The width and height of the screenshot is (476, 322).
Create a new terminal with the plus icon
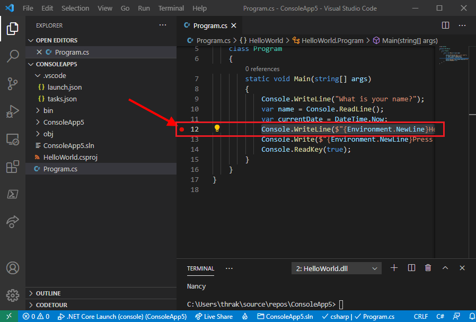394,268
